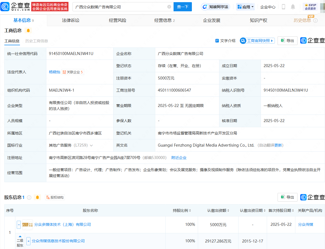325x249 pixels.
Task: Export 工商信息 via 导出 button
Action: coord(288,41)
